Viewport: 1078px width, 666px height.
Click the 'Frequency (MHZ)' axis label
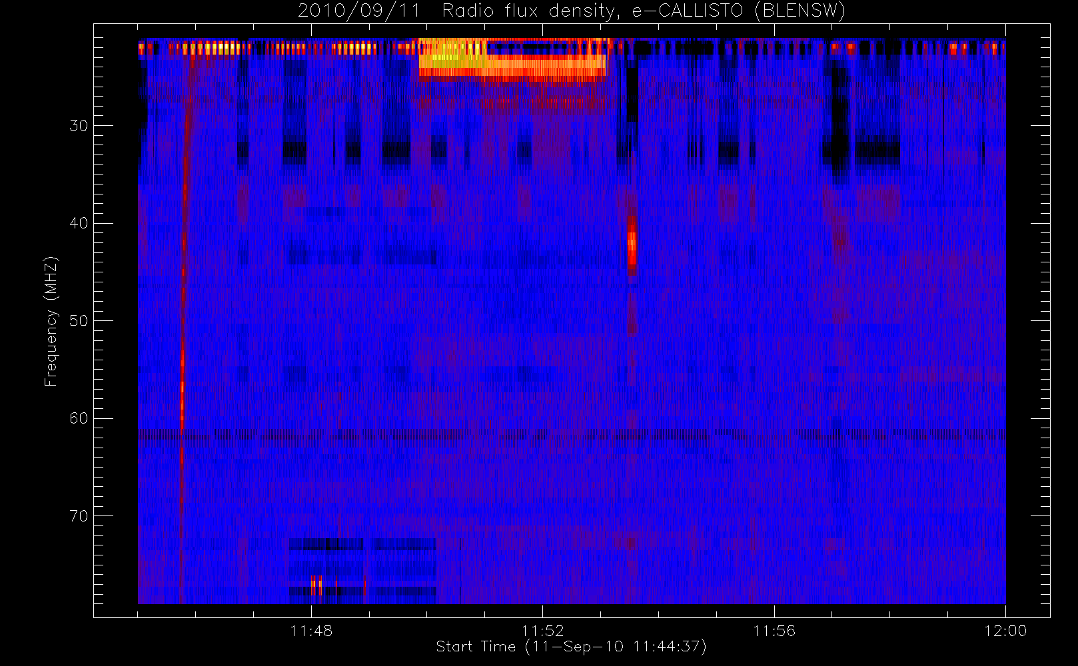click(x=51, y=321)
